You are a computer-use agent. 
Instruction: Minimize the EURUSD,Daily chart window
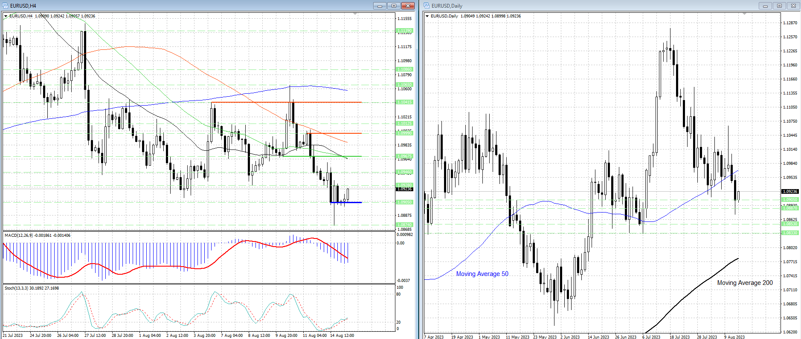(765, 6)
